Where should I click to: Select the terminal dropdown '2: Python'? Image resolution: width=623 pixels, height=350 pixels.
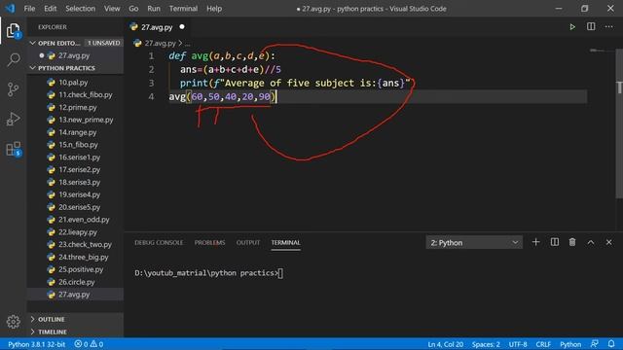coord(474,242)
